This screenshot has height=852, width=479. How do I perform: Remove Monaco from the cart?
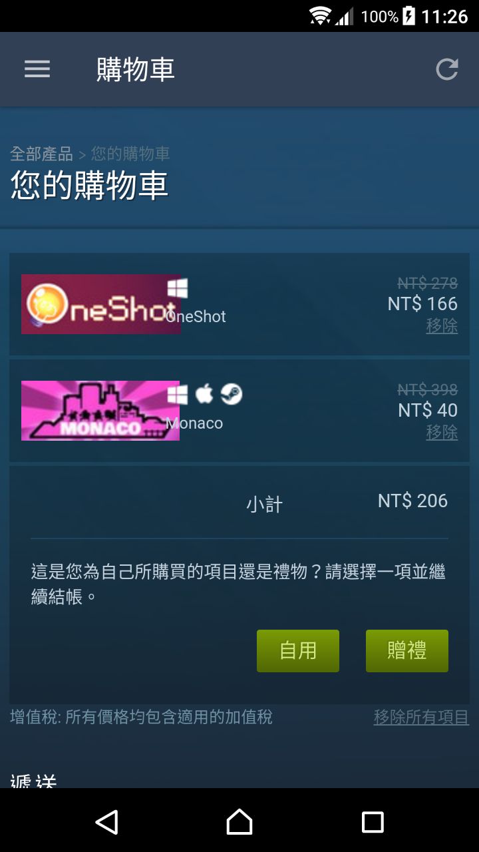[442, 433]
